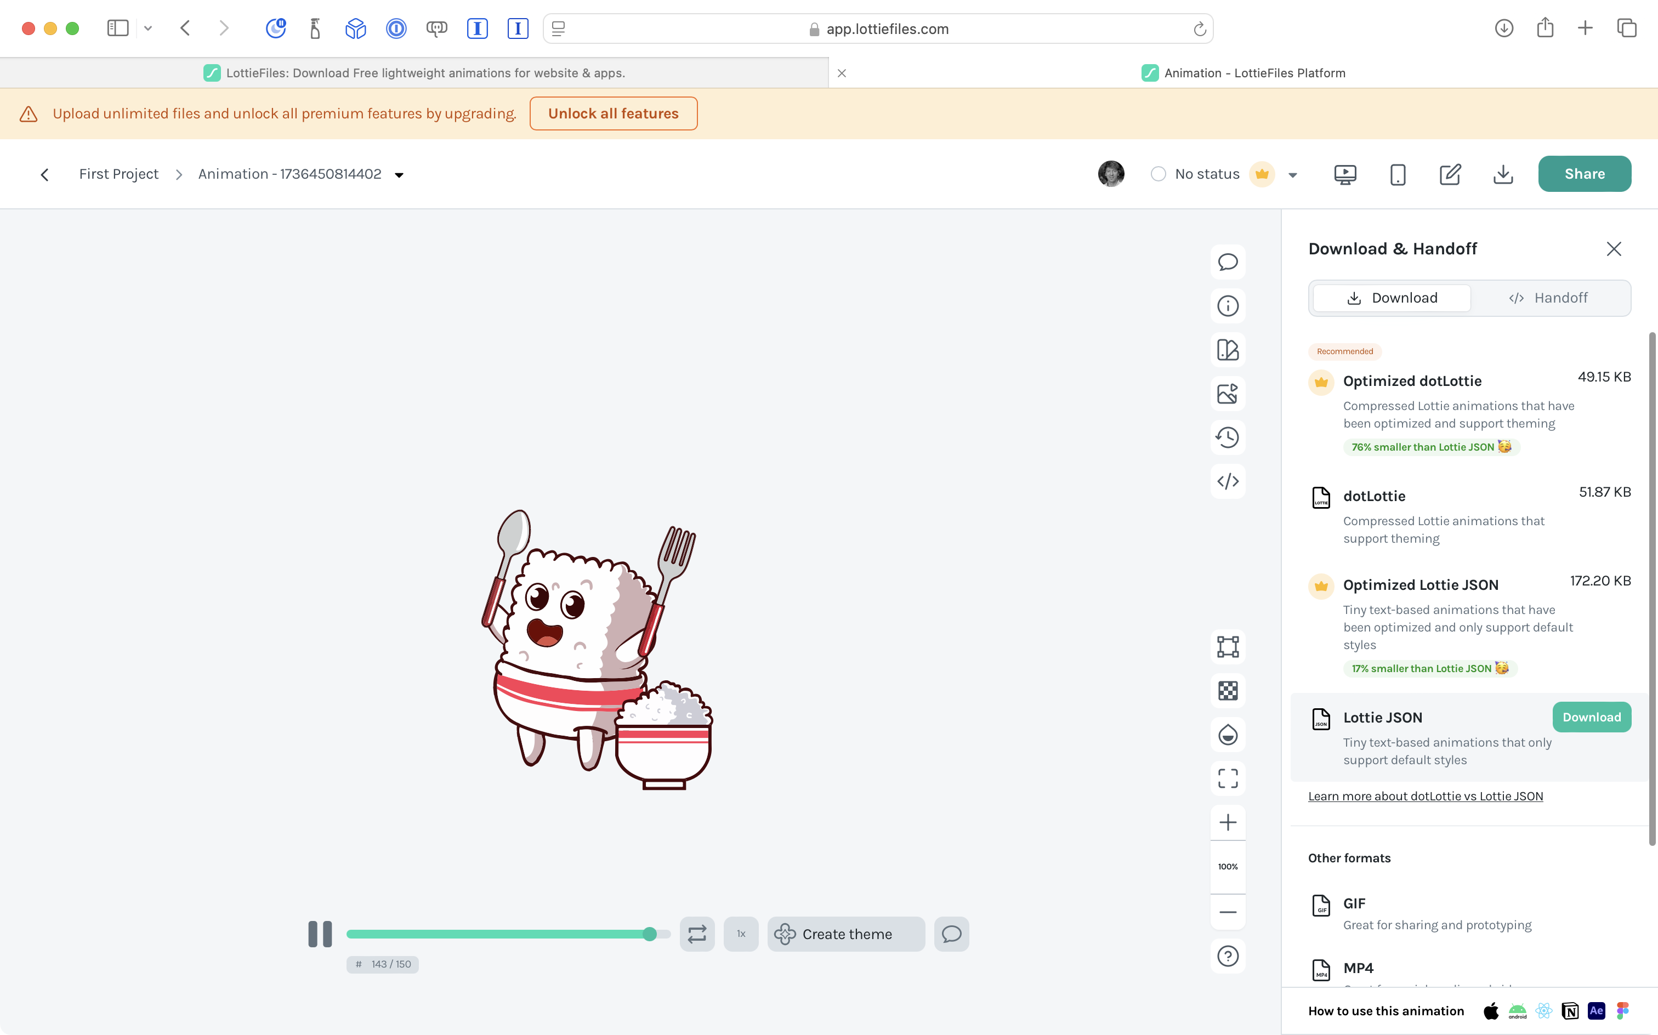
Task: Enter fullscreen preview mode
Action: tap(1228, 778)
